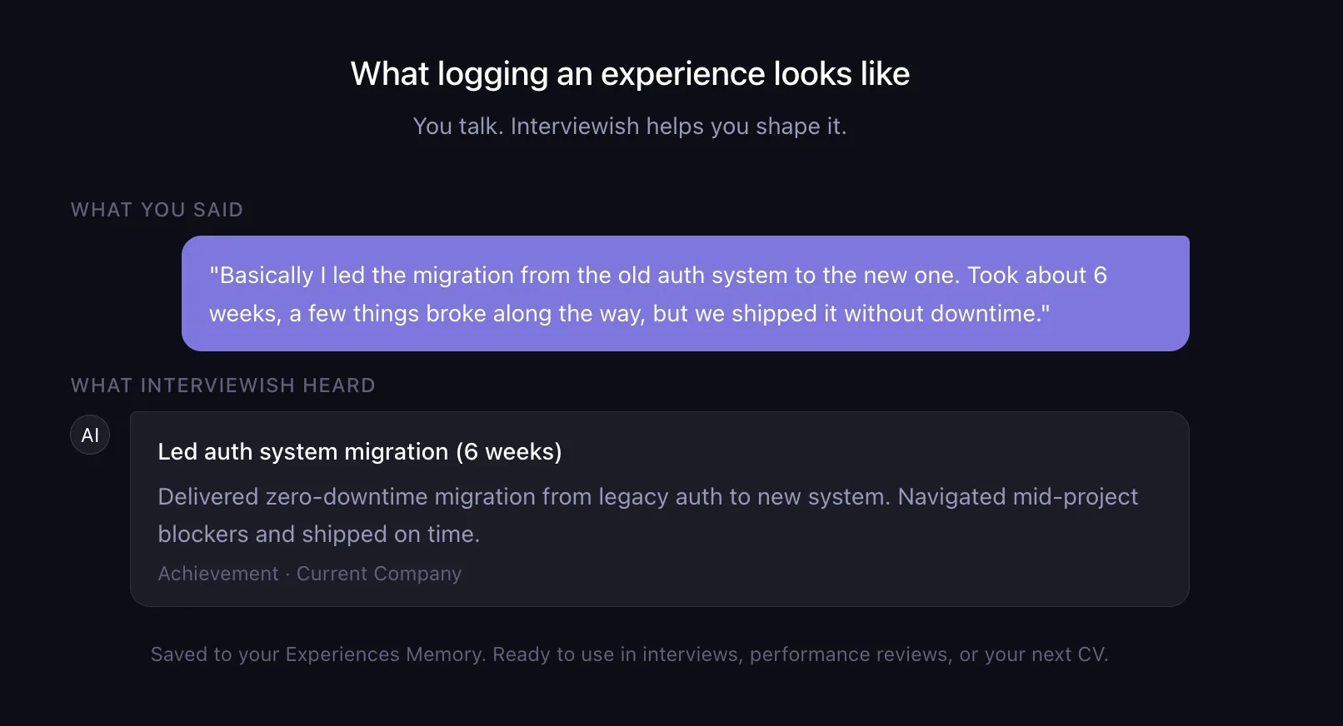Click the AI avatar icon
The height and width of the screenshot is (726, 1343).
(x=90, y=435)
